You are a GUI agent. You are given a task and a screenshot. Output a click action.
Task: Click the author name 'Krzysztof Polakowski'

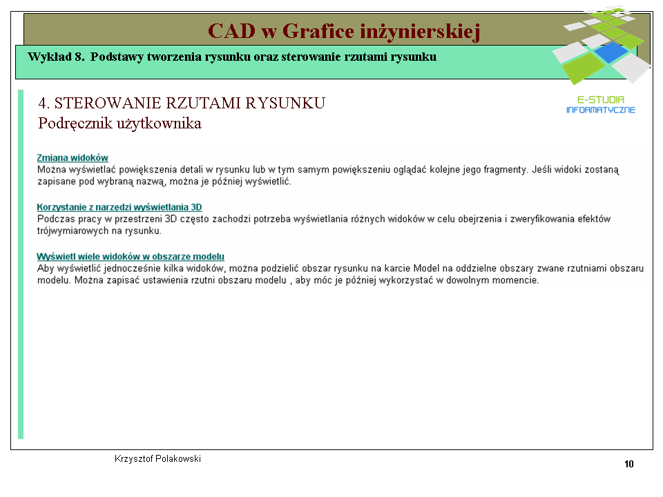[157, 458]
